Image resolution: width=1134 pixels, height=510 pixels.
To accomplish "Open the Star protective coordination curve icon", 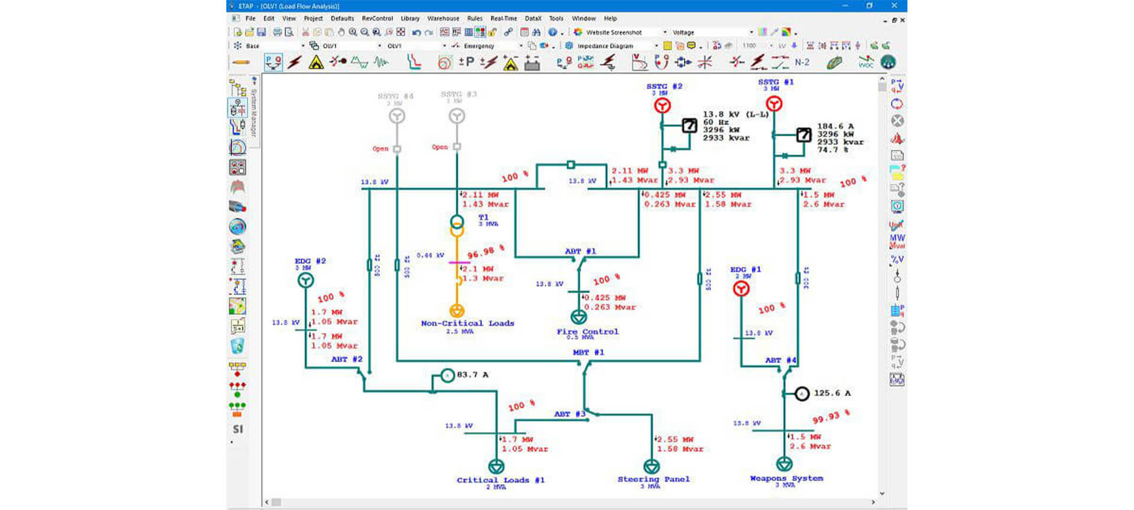I will pos(414,62).
